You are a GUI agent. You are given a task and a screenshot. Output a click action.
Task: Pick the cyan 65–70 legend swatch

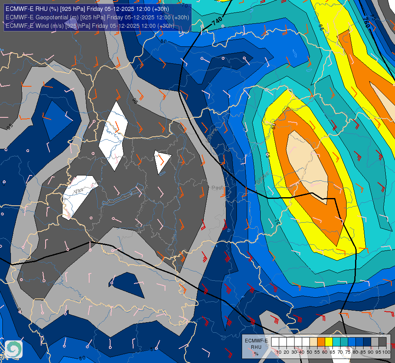(336, 342)
